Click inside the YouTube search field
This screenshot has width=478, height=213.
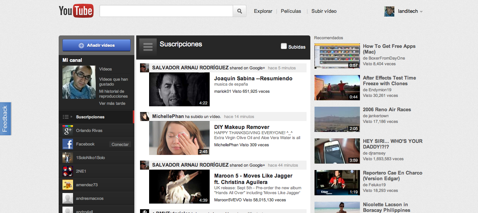166,11
